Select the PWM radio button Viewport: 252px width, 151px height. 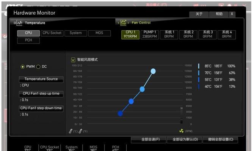[23, 66]
